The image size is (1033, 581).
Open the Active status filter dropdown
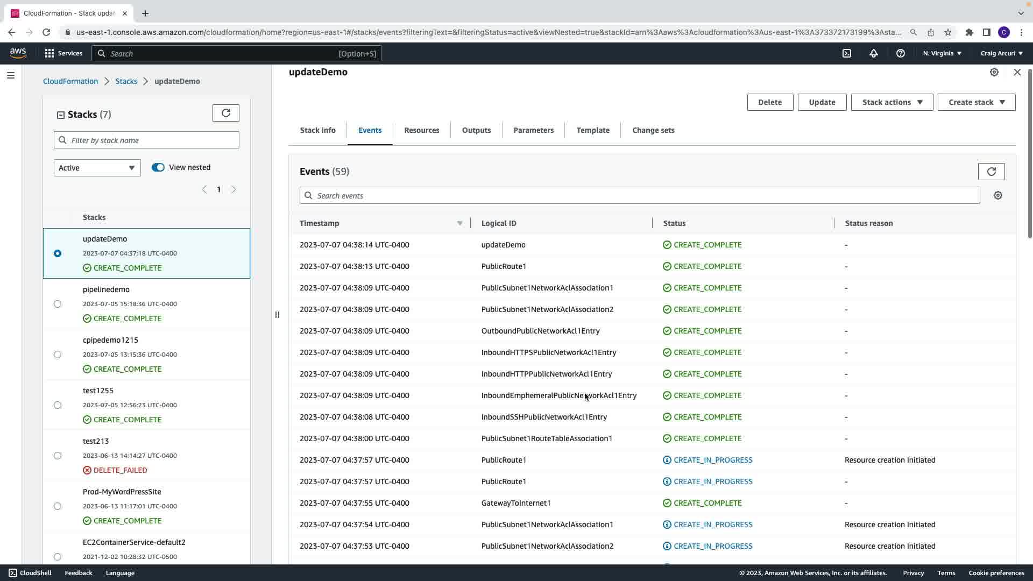pyautogui.click(x=97, y=168)
